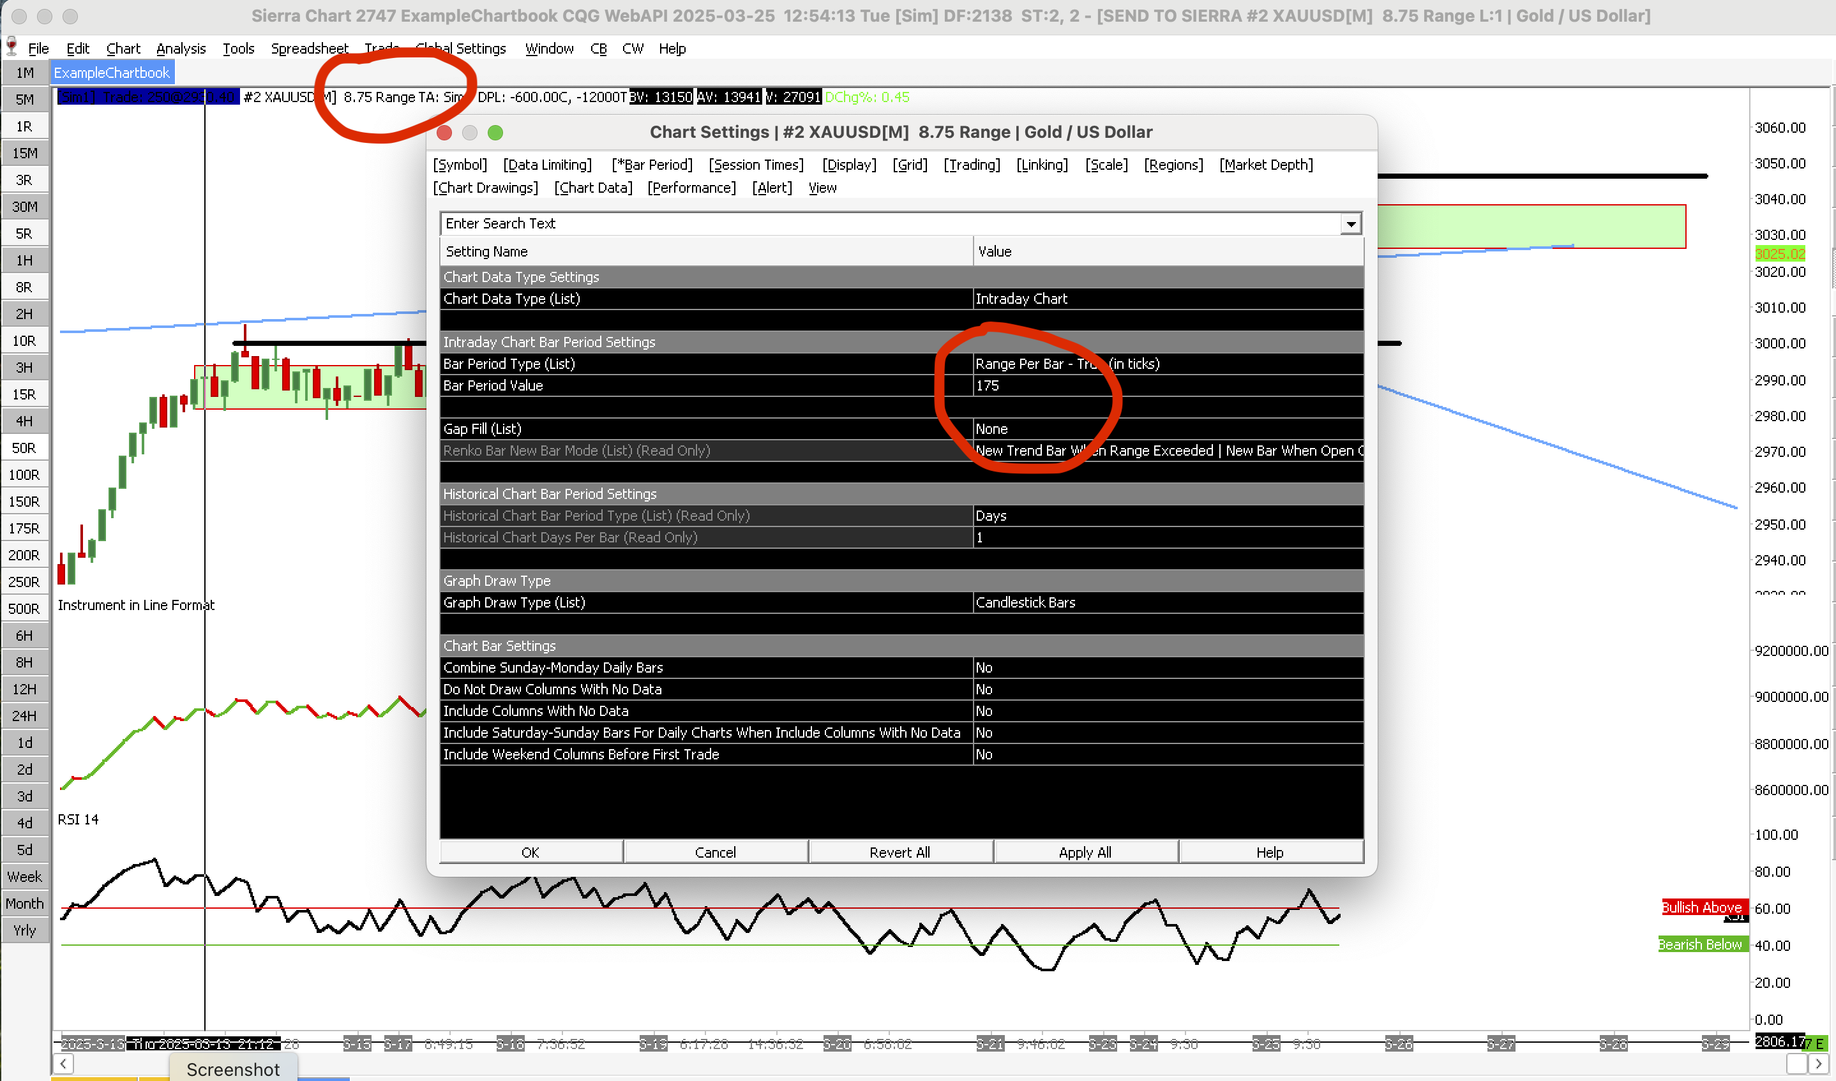Choose the Week timeframe button
Image resolution: width=1836 pixels, height=1081 pixels.
(x=24, y=876)
